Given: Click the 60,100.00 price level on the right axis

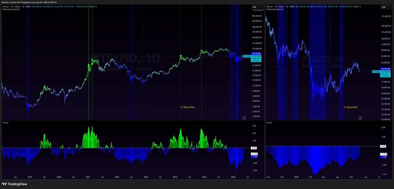Looking at the screenshot, I should 385,104.
